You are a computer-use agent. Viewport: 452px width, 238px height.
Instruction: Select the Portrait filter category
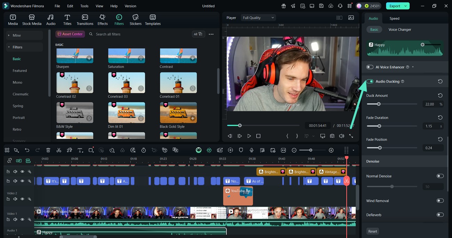point(19,118)
